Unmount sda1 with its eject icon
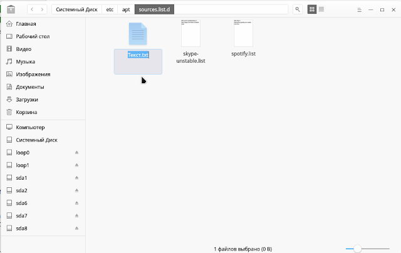The width and height of the screenshot is (401, 253). pyautogui.click(x=76, y=178)
